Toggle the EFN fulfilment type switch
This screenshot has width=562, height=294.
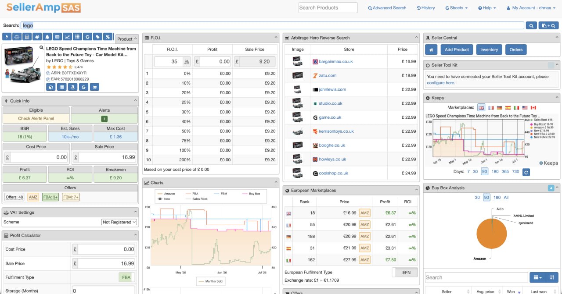click(x=406, y=272)
